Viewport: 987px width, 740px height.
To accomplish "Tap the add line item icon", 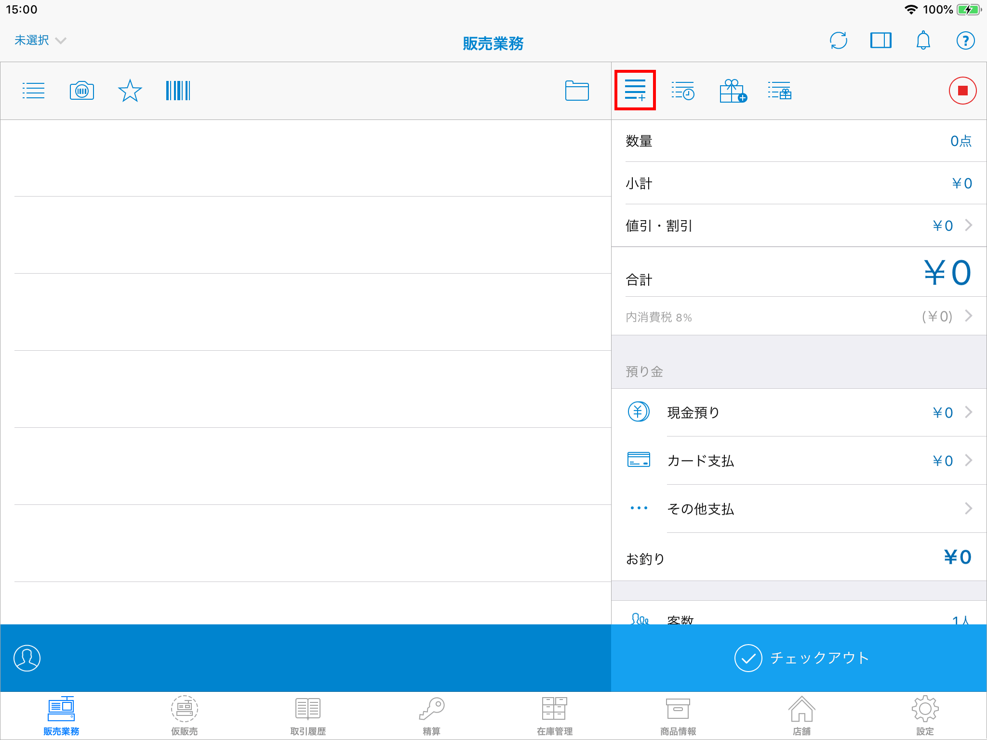I will coord(635,91).
